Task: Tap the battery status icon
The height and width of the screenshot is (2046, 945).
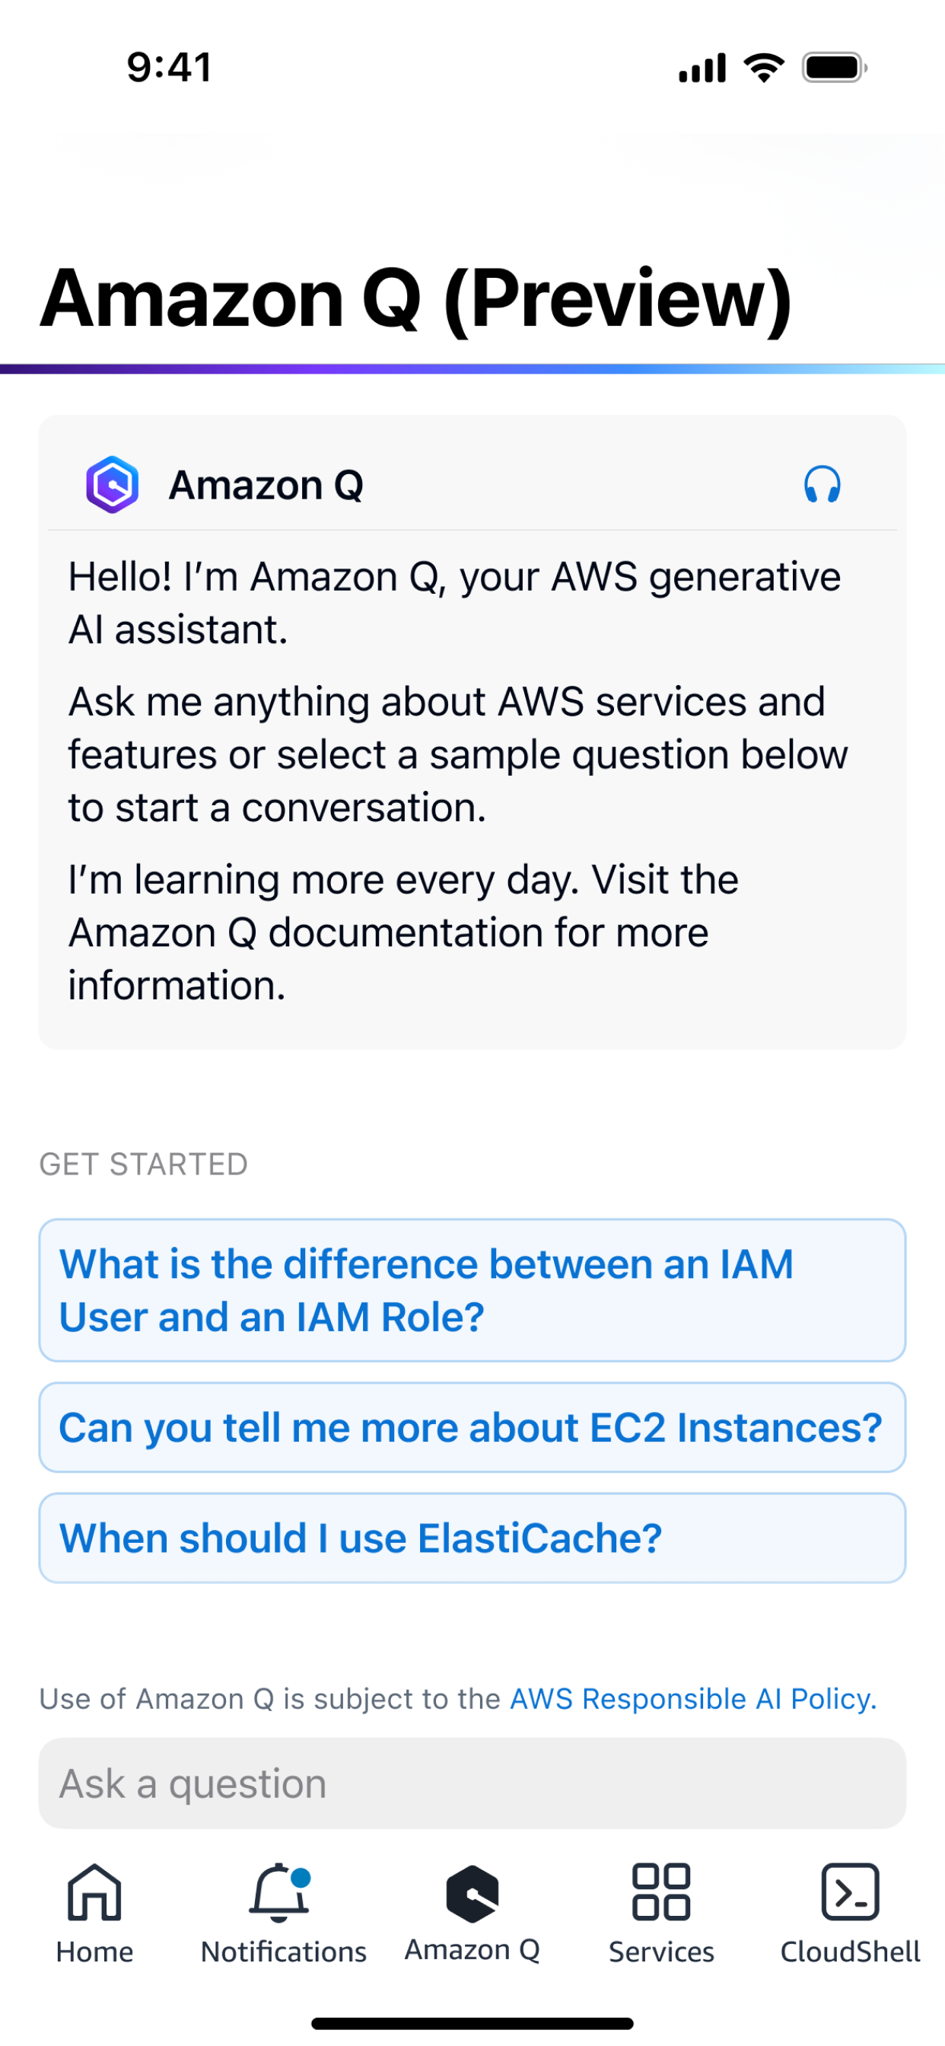Action: click(834, 69)
